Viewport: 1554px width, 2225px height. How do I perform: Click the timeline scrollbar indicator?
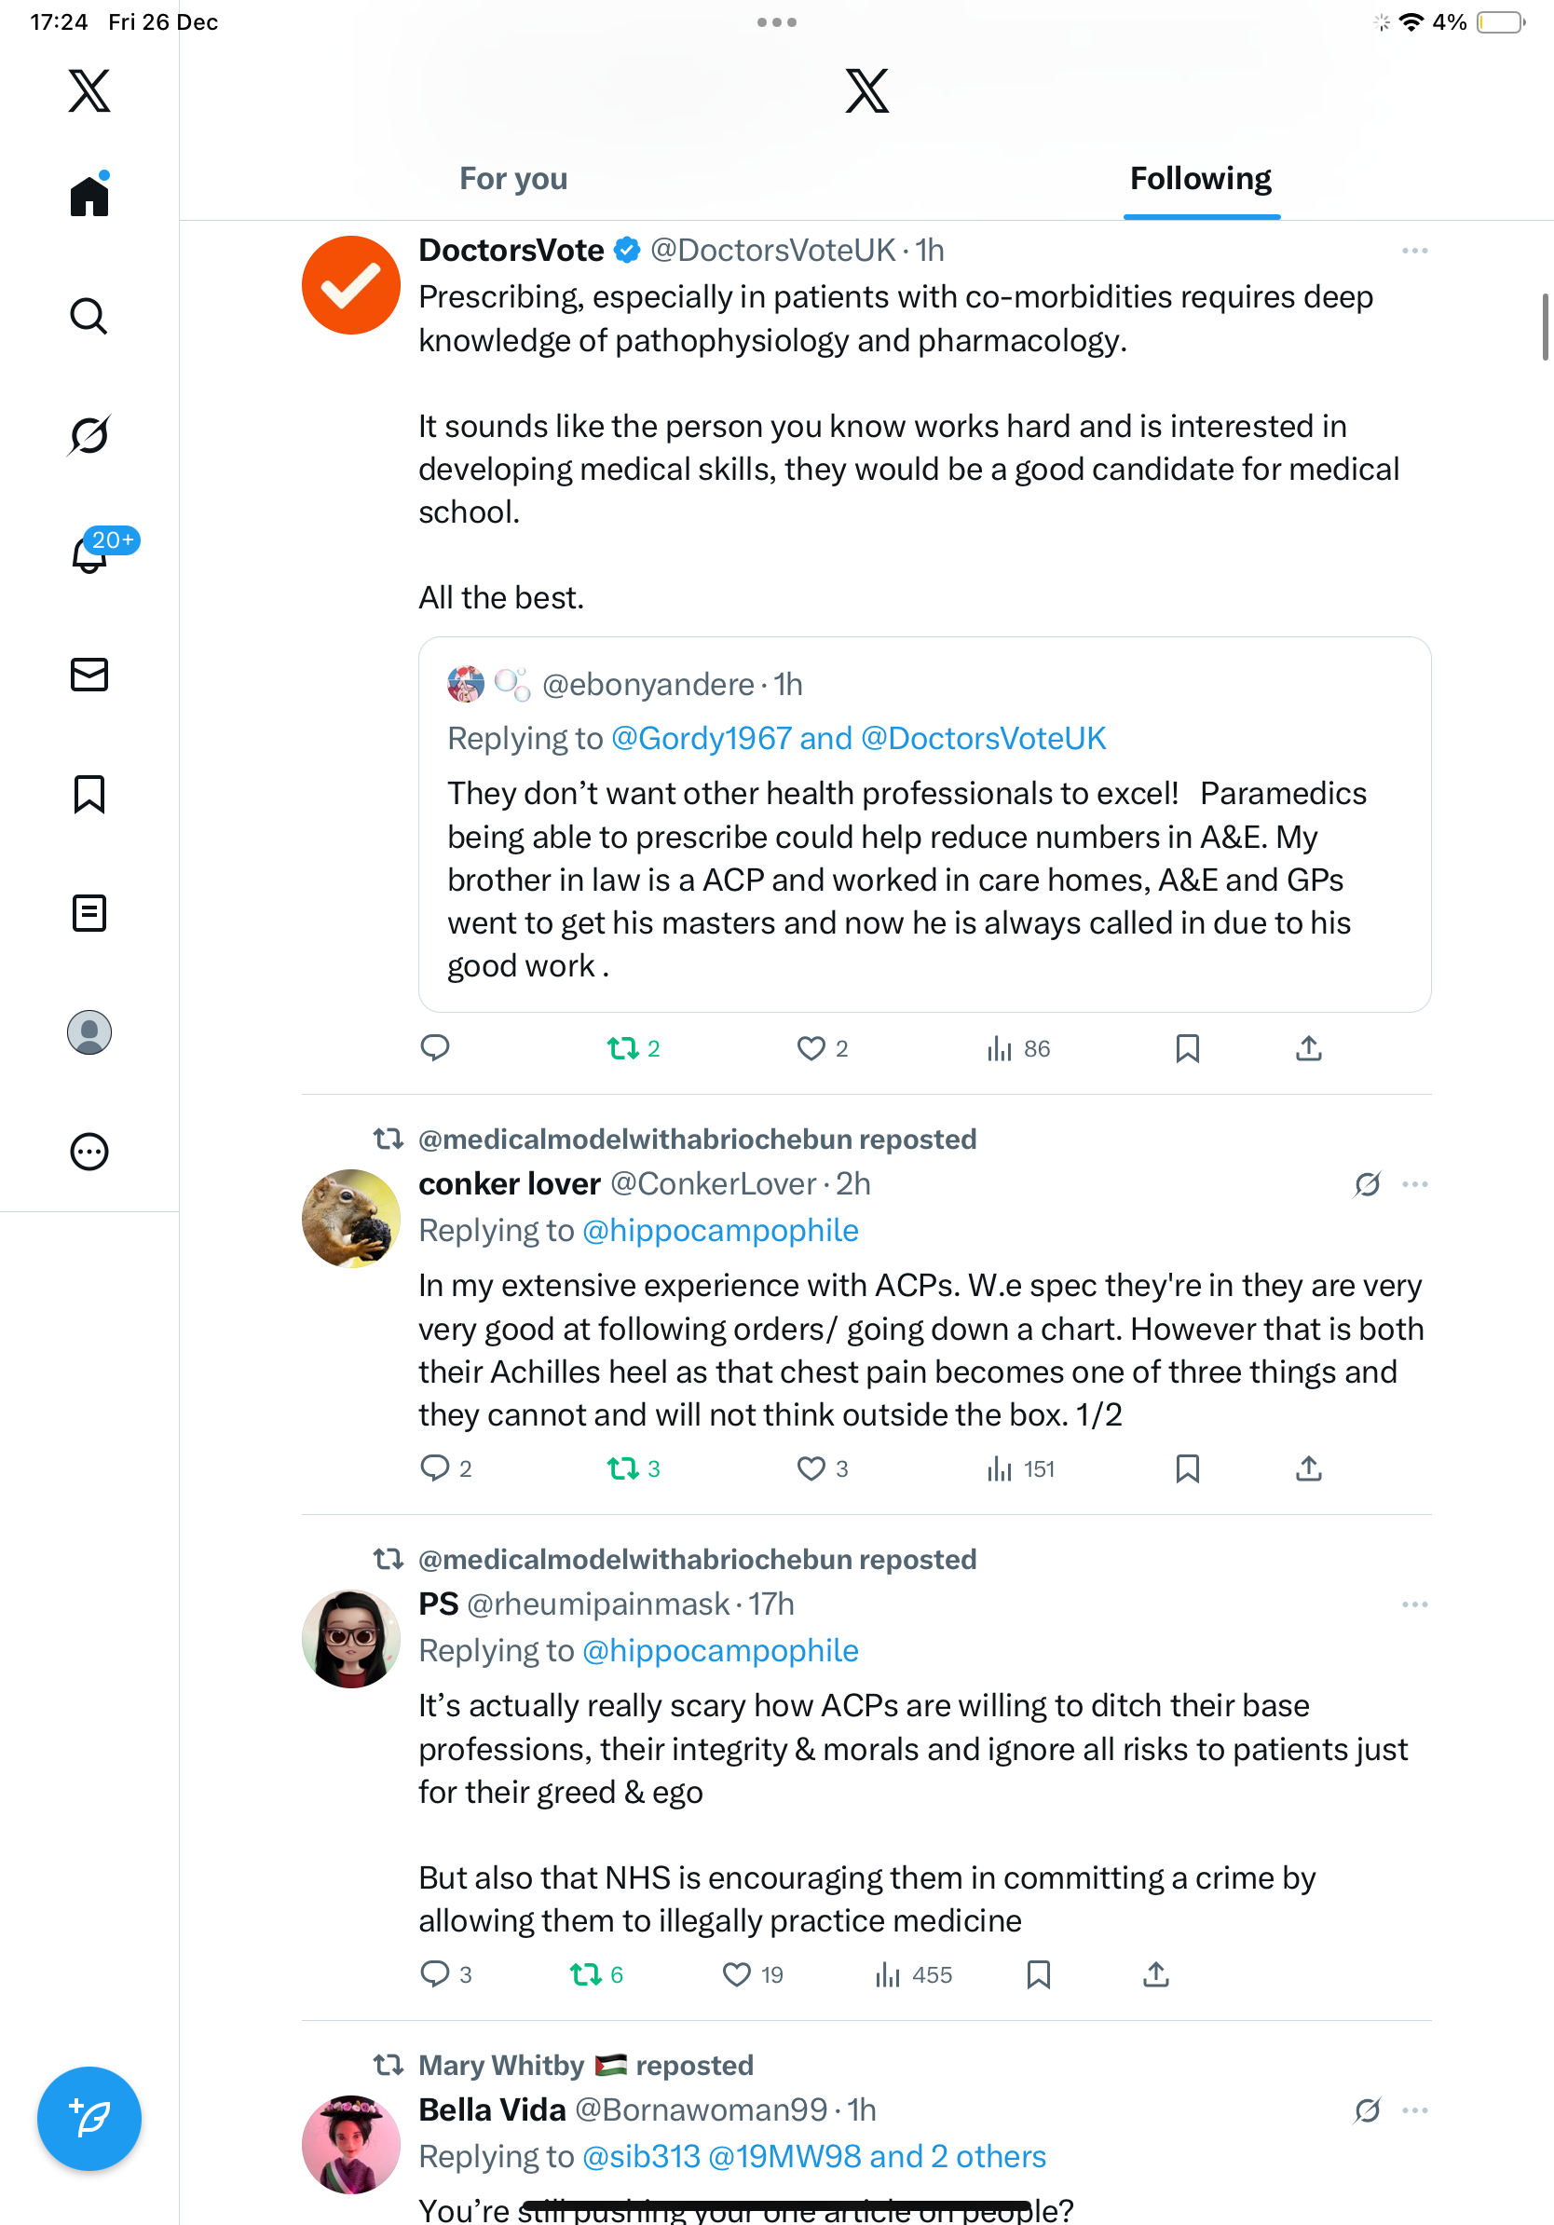(1545, 327)
